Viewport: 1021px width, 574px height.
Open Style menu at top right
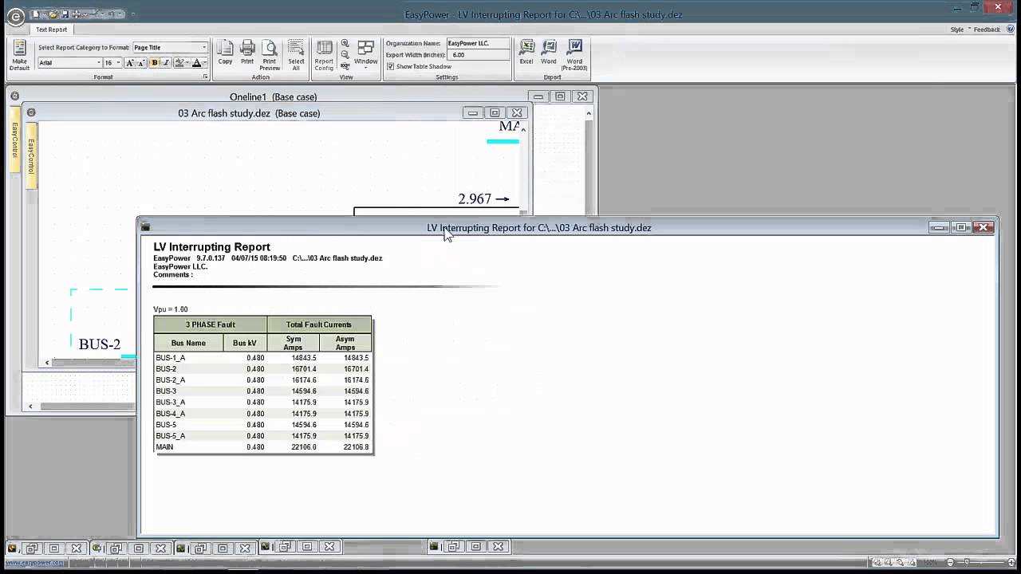960,29
